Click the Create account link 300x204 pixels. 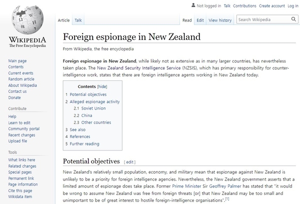[271, 6]
